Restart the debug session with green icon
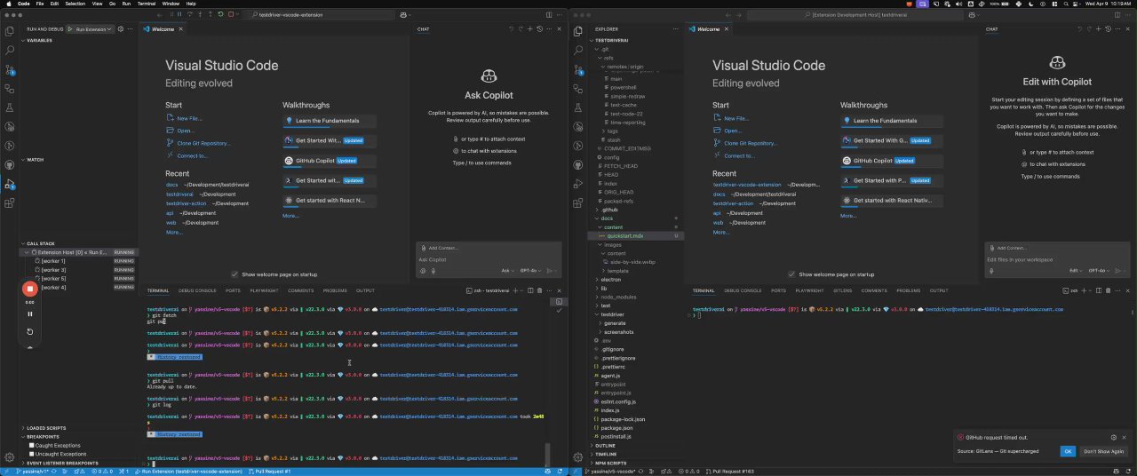This screenshot has height=476, width=1137. click(220, 14)
